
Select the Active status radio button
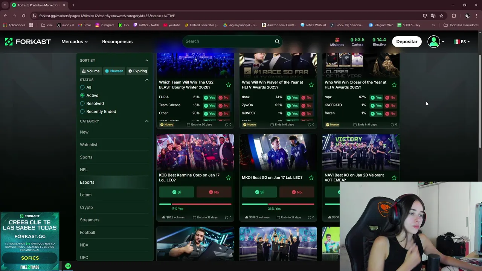click(82, 96)
